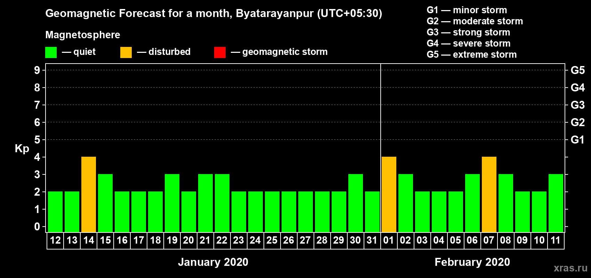
Task: Click date label 12 on the axis
Action: [x=55, y=240]
